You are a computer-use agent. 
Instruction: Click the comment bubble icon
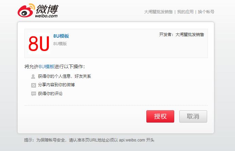[x=33, y=94]
